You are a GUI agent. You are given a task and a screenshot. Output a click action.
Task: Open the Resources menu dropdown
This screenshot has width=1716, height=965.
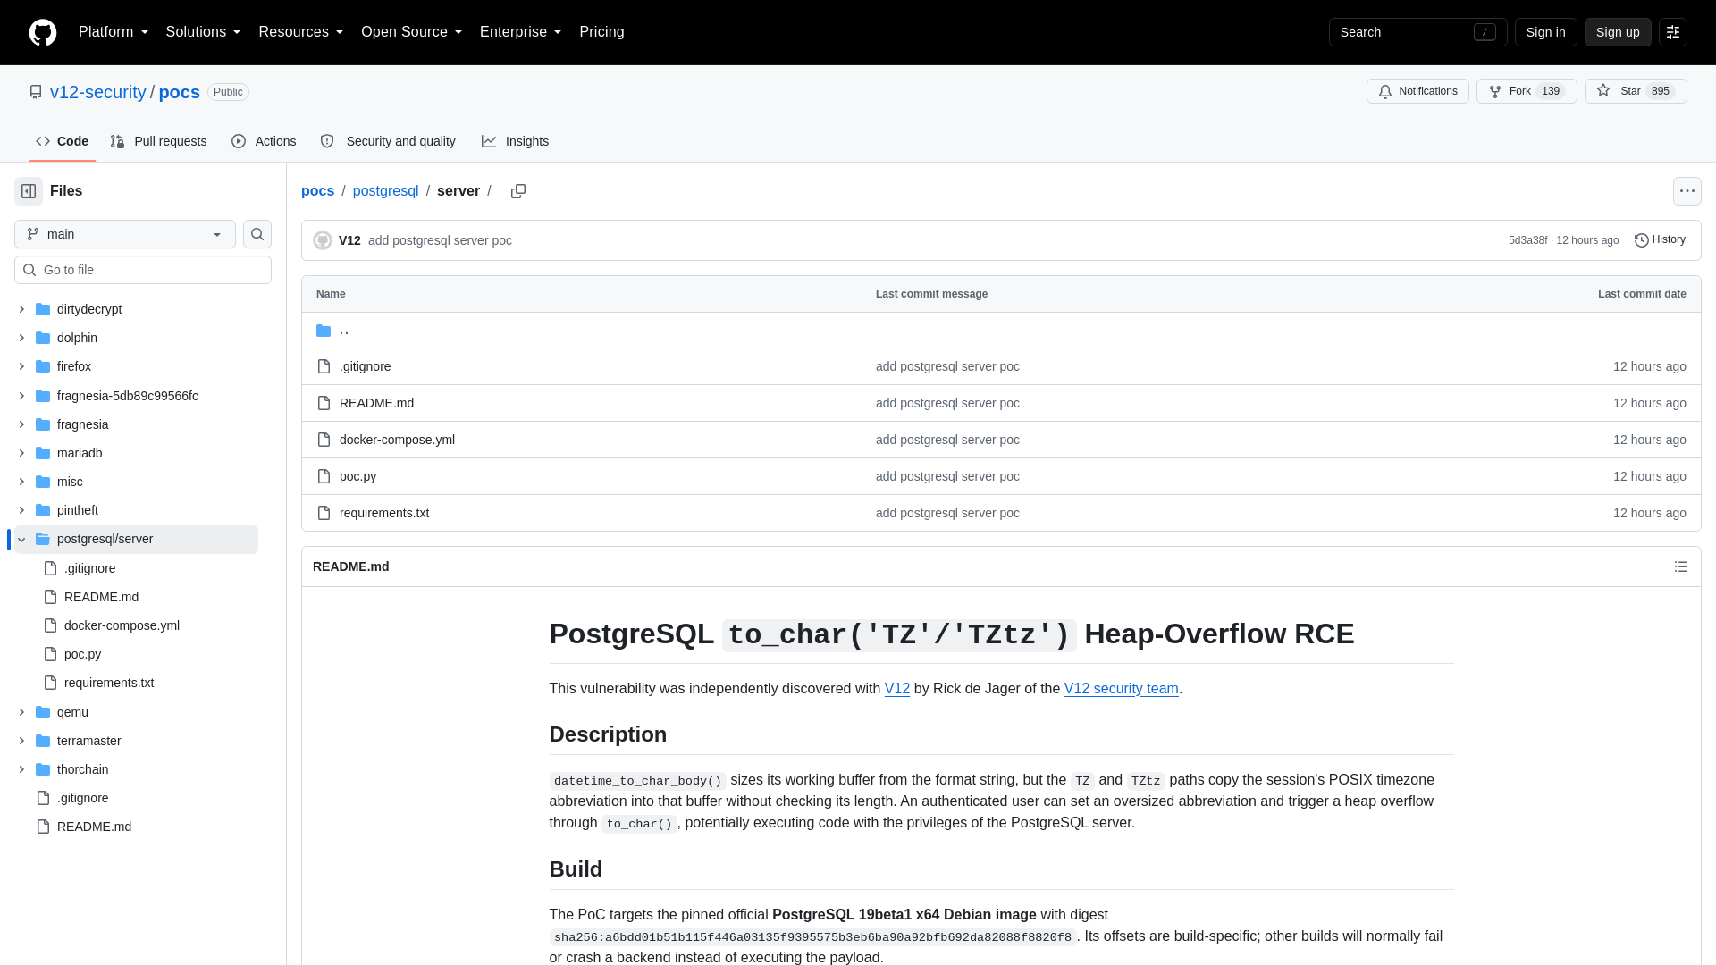pos(301,32)
